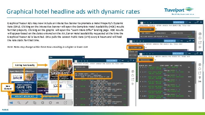Open APOLLOCOPY dropdown in HOC results window
Screen dimensions: 205x115
pyautogui.click(x=112, y=61)
